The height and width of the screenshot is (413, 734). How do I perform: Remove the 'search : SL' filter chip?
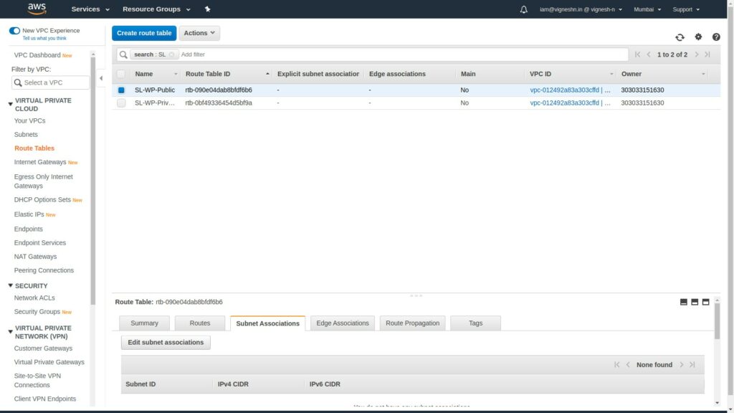pyautogui.click(x=172, y=54)
